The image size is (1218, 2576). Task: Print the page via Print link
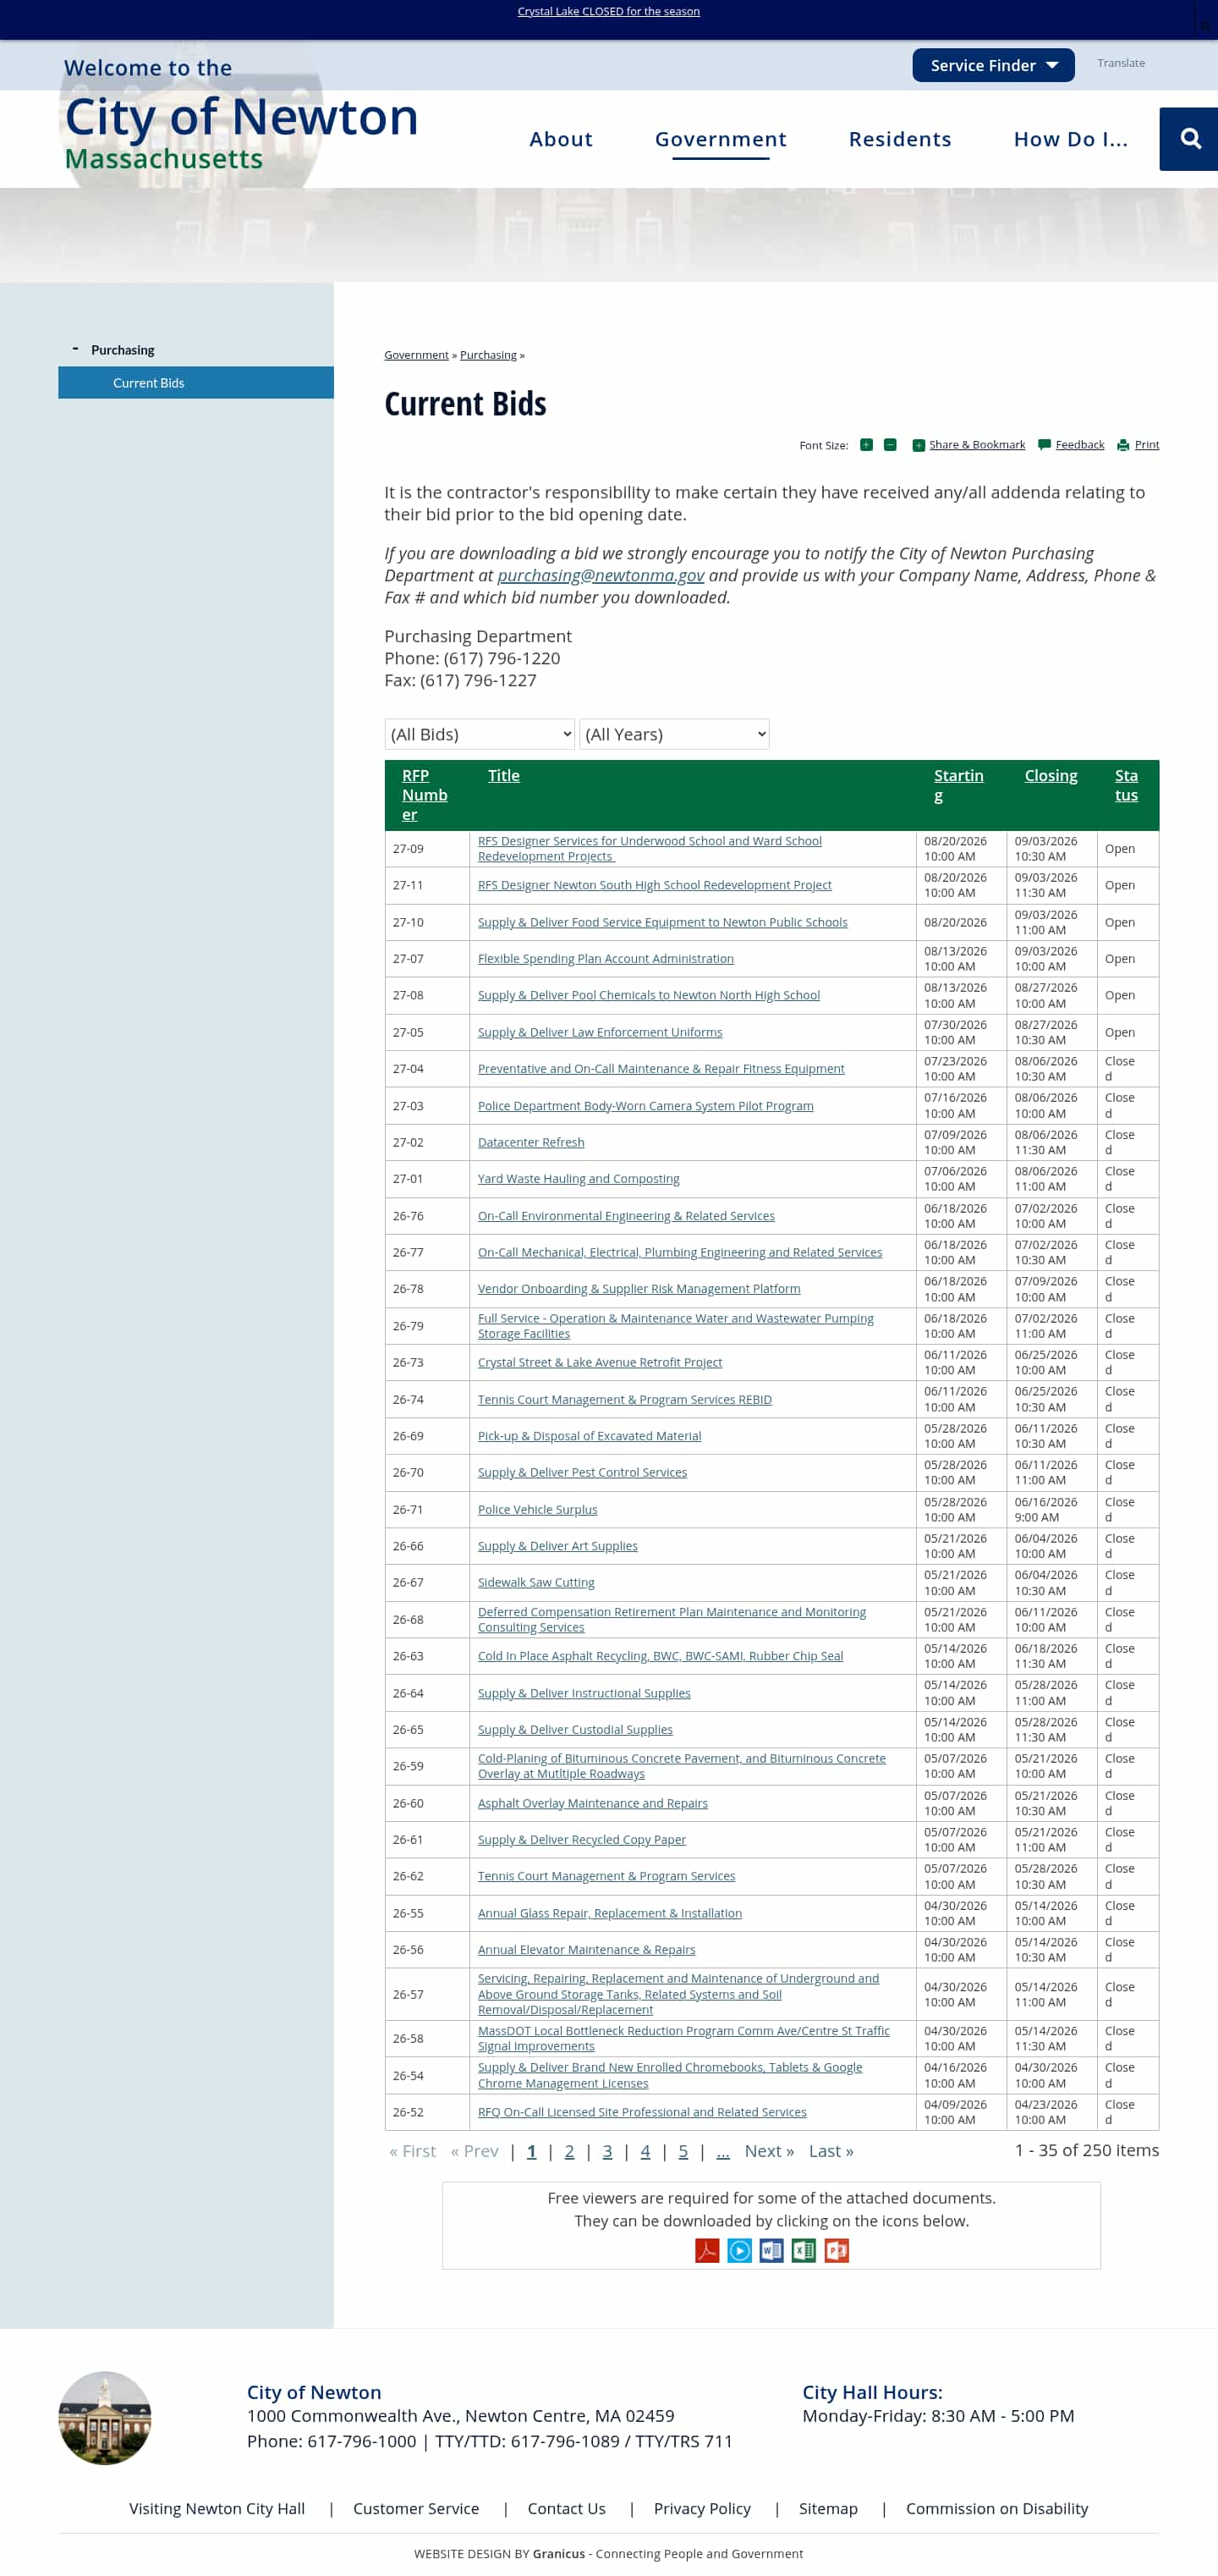click(x=1147, y=445)
